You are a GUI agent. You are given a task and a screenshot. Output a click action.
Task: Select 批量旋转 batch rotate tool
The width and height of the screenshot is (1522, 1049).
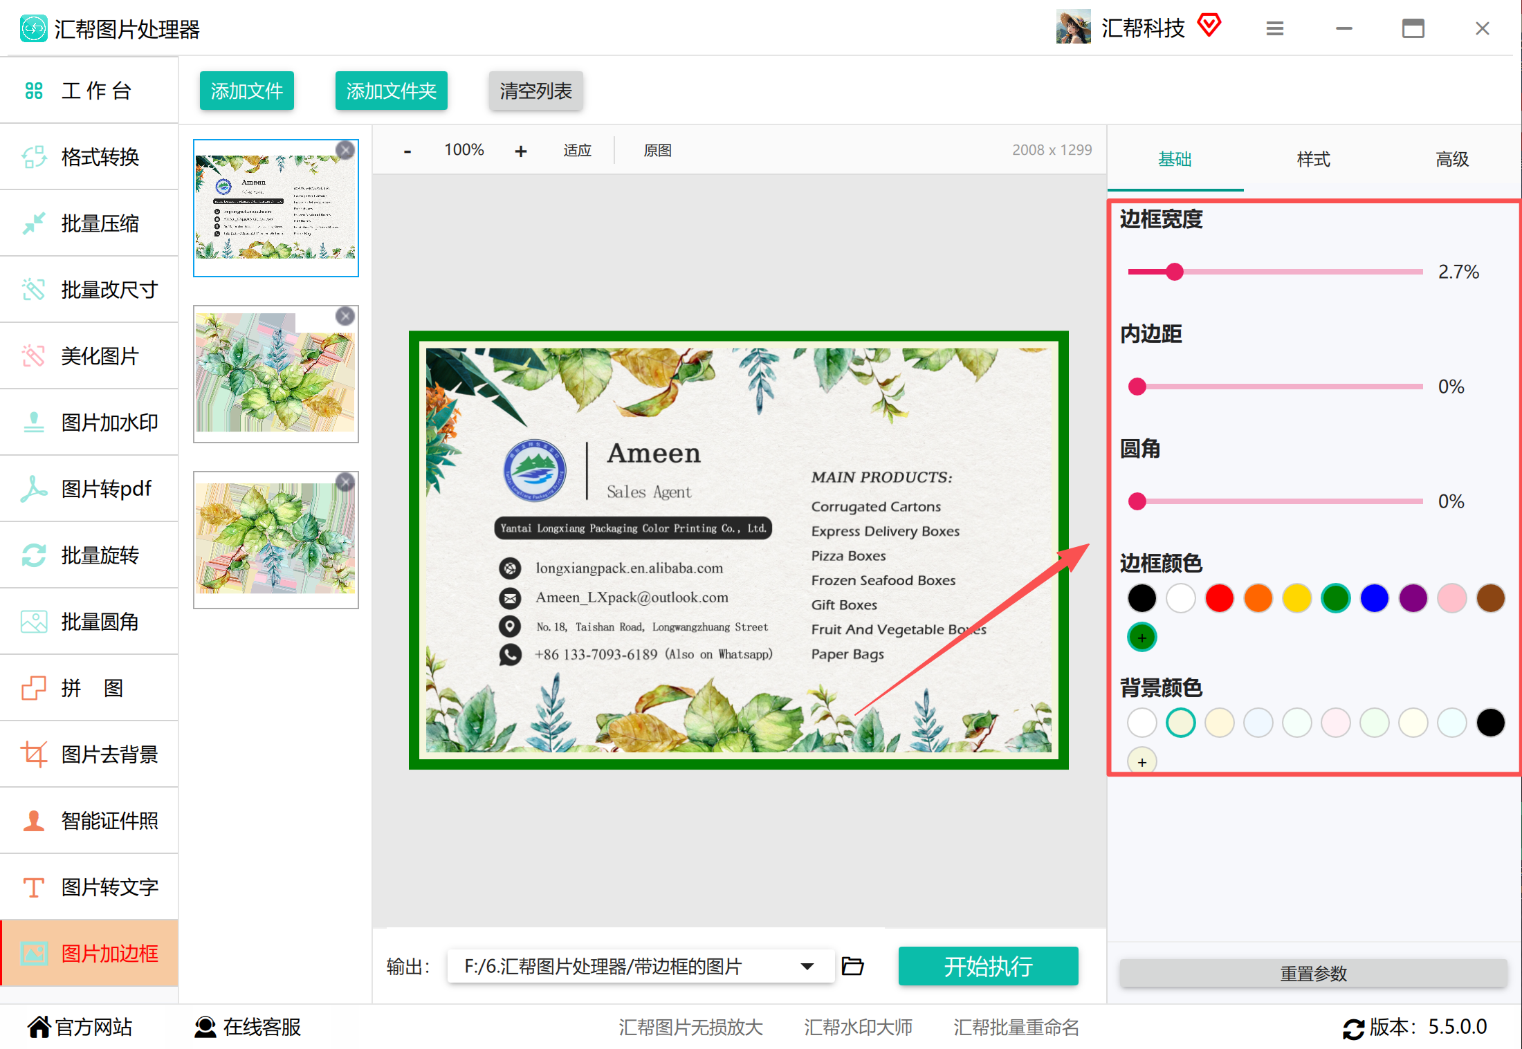(x=89, y=555)
